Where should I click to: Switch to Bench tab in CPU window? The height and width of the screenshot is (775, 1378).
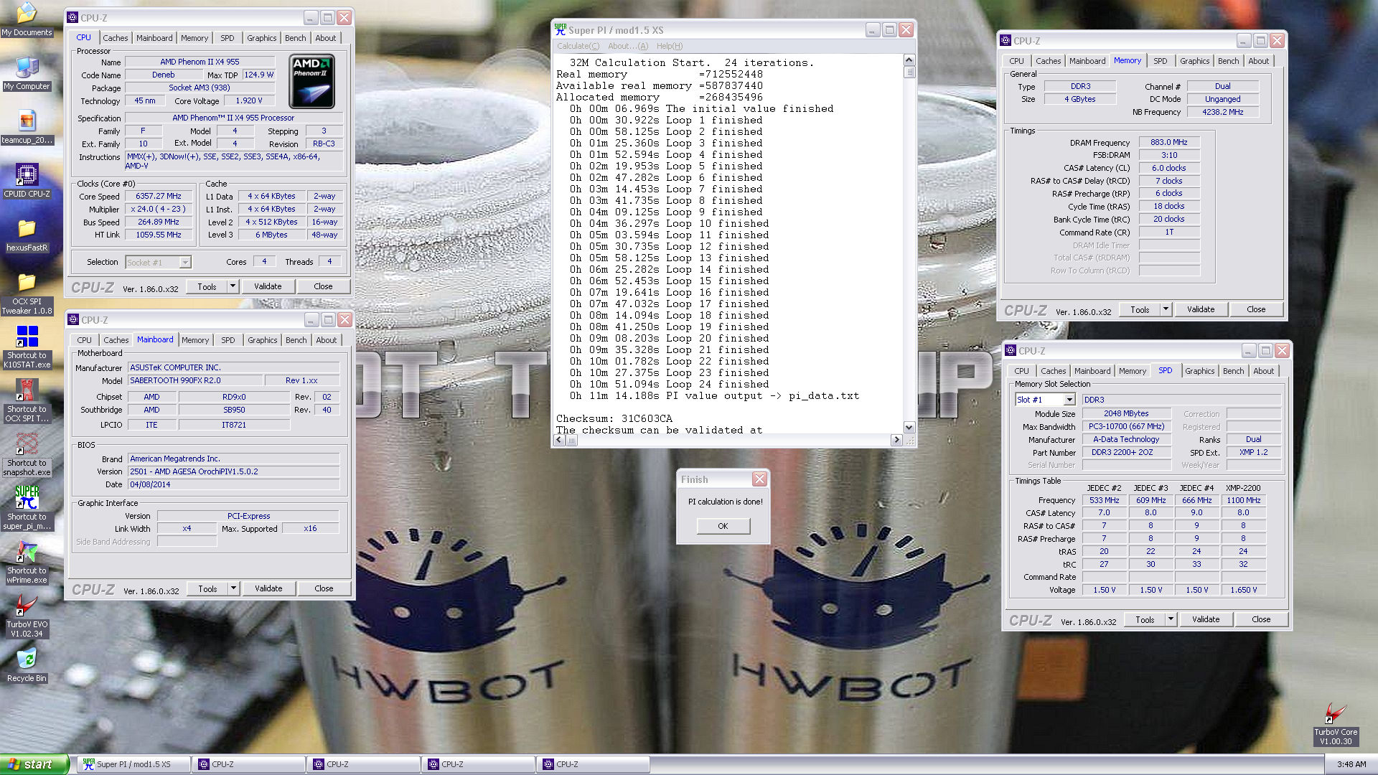(x=295, y=38)
